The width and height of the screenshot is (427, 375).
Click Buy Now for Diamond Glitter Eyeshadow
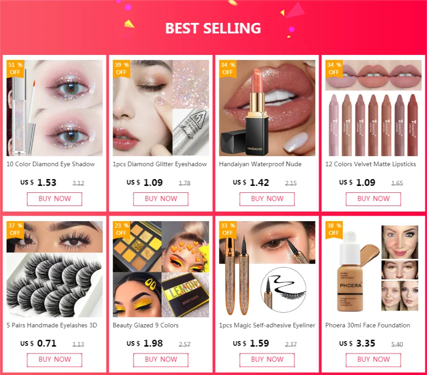click(161, 199)
